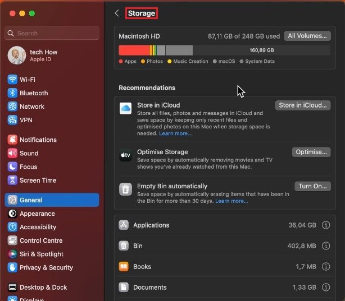Click the Apple TV icon
The height and width of the screenshot is (301, 345).
tap(126, 155)
